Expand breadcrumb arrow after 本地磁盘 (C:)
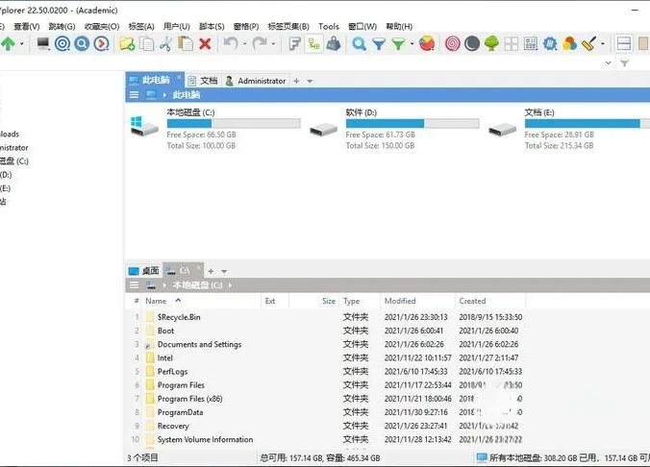The image size is (650, 467). pyautogui.click(x=230, y=285)
